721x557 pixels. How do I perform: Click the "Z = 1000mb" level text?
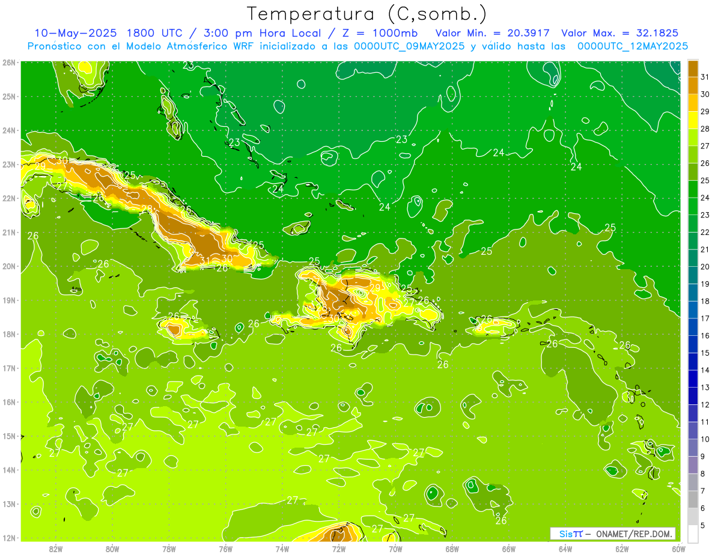tap(380, 33)
